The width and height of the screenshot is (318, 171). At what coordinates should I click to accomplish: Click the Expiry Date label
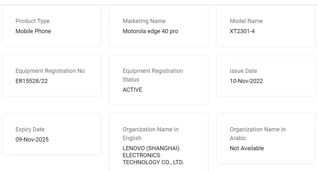click(30, 129)
